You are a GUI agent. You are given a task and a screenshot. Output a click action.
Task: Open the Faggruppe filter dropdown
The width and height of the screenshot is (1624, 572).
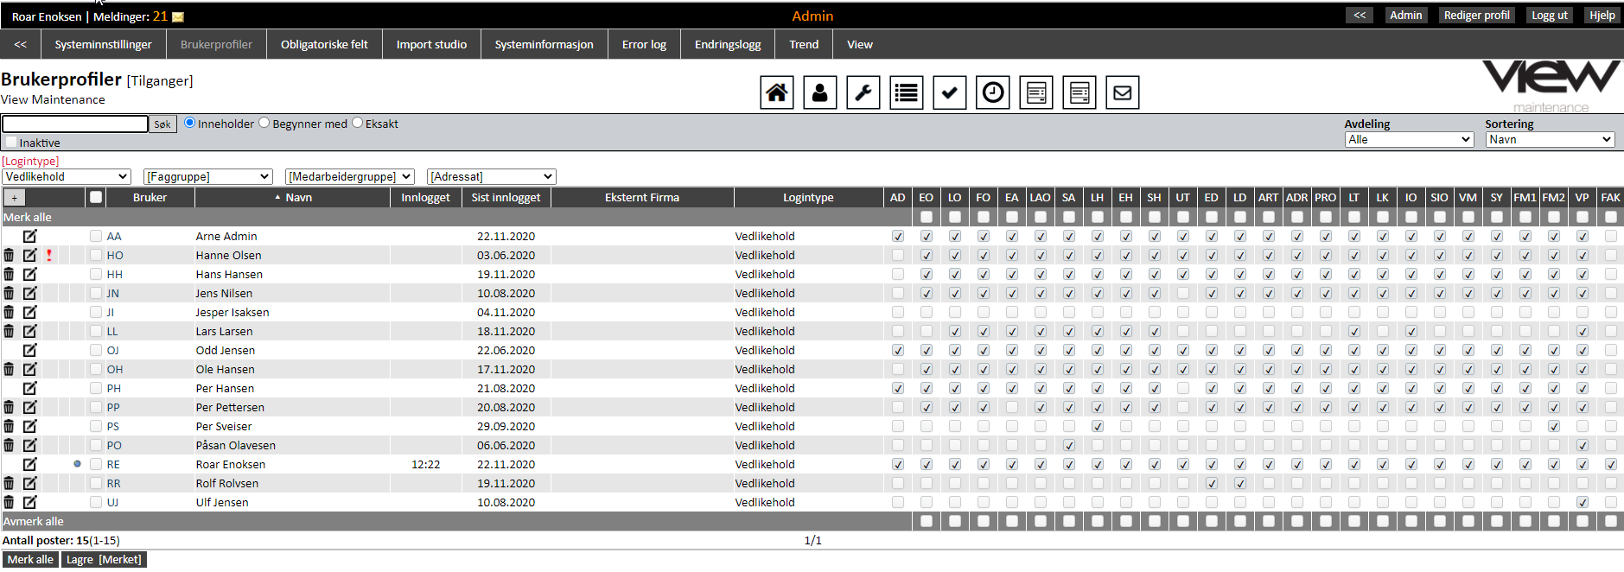pyautogui.click(x=207, y=176)
